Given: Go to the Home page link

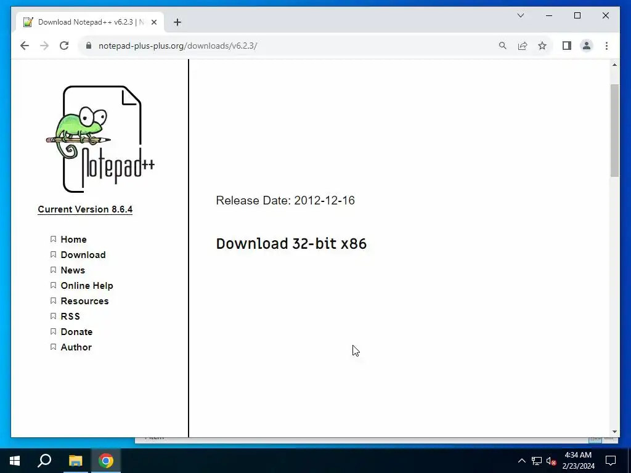Looking at the screenshot, I should (x=74, y=240).
